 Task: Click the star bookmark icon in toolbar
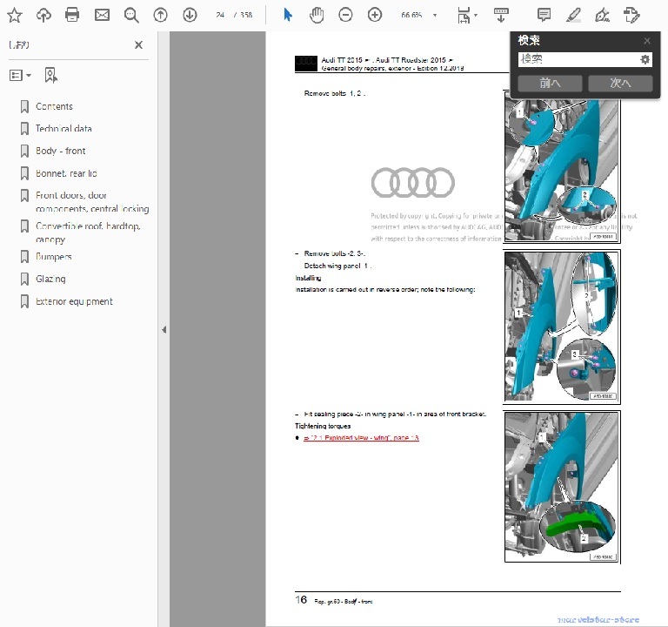(x=15, y=16)
